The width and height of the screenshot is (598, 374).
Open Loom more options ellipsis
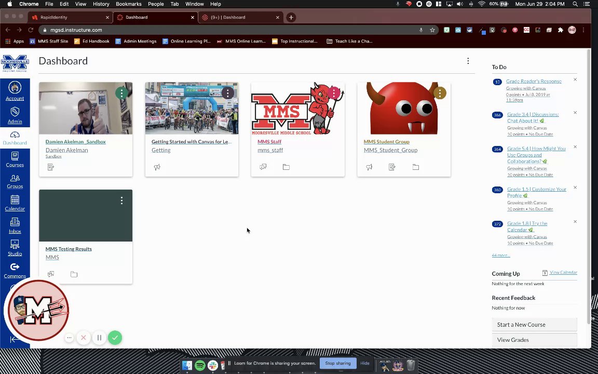click(69, 337)
